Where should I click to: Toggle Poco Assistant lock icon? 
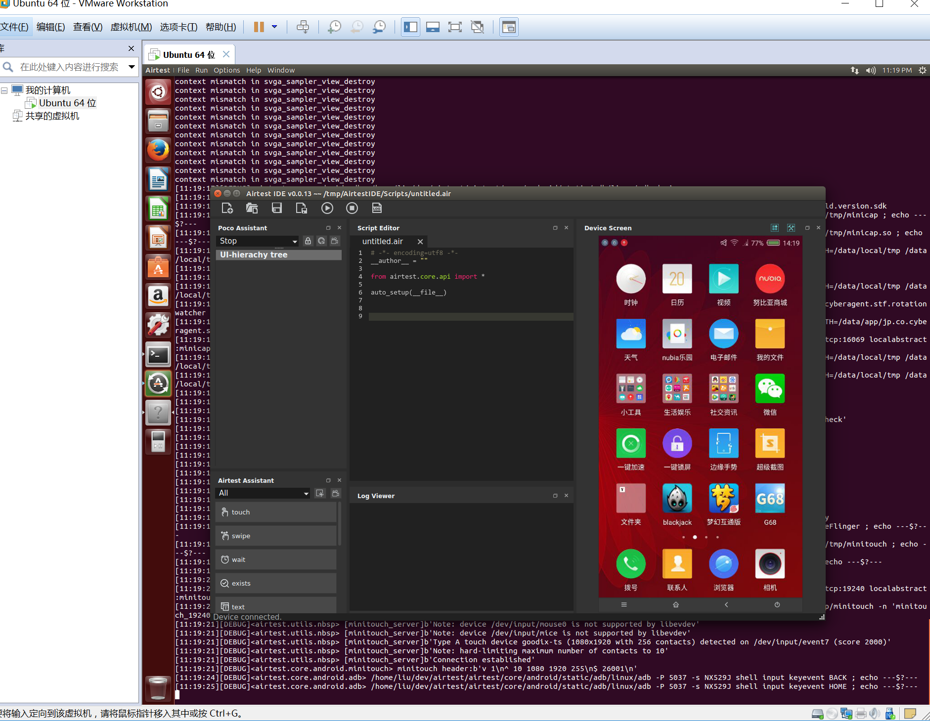tap(308, 241)
